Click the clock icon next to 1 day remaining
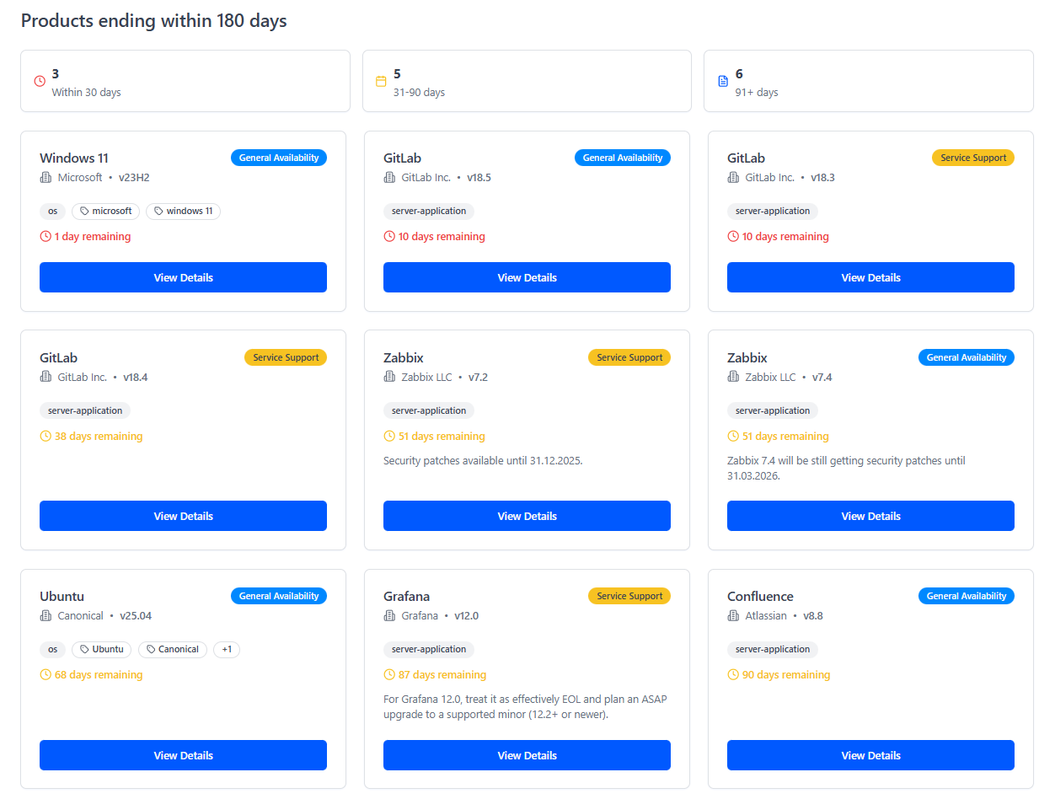1055x799 pixels. point(45,236)
